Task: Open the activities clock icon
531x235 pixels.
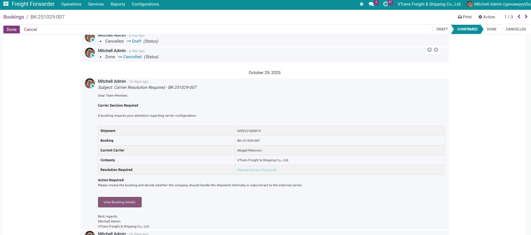Action: (x=386, y=4)
